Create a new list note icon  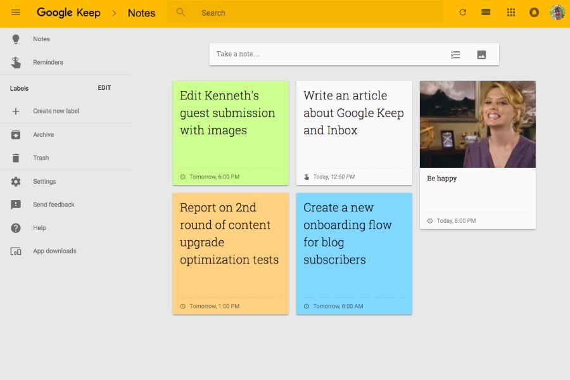click(x=455, y=54)
